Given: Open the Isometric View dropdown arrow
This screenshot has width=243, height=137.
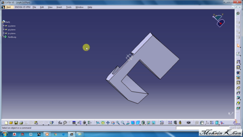Looking at the screenshot, I should point(140,124).
